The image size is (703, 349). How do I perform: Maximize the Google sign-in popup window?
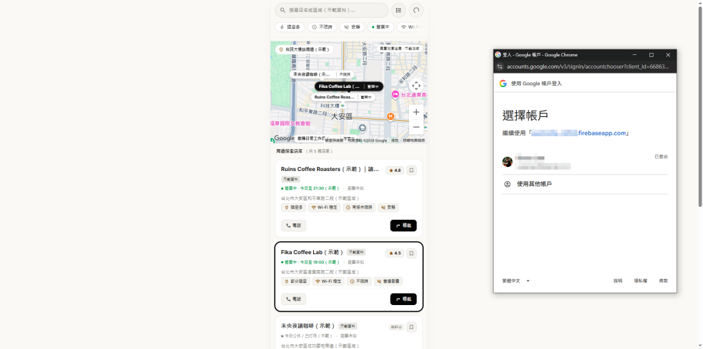coord(652,55)
